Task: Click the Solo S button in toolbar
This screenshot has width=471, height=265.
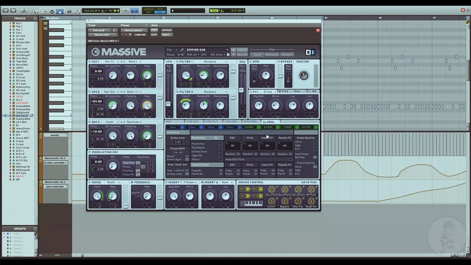Action: 6,10
